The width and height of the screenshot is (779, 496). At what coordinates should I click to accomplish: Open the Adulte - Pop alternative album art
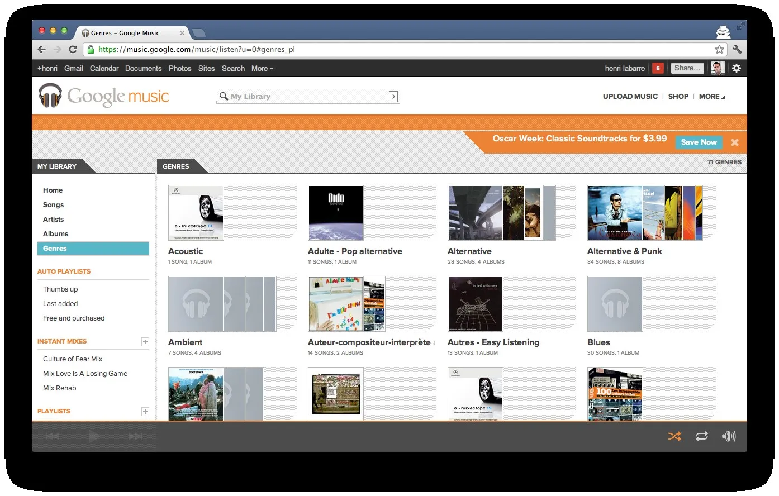(336, 213)
